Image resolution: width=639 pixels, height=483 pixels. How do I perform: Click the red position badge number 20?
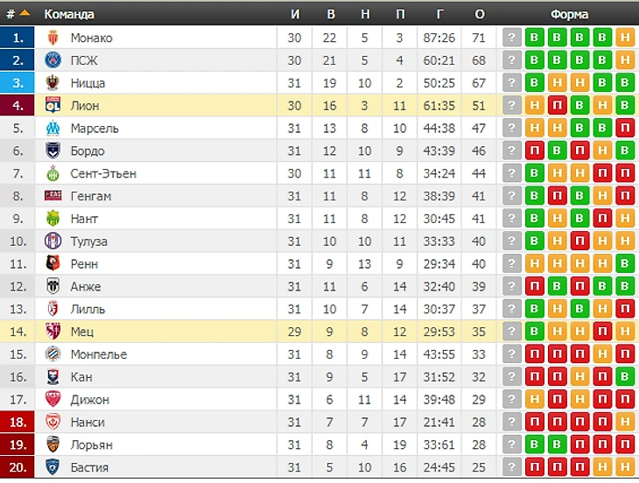tap(18, 467)
